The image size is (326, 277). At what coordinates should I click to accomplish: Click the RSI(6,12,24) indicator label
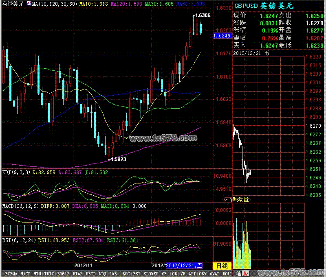click(19, 240)
